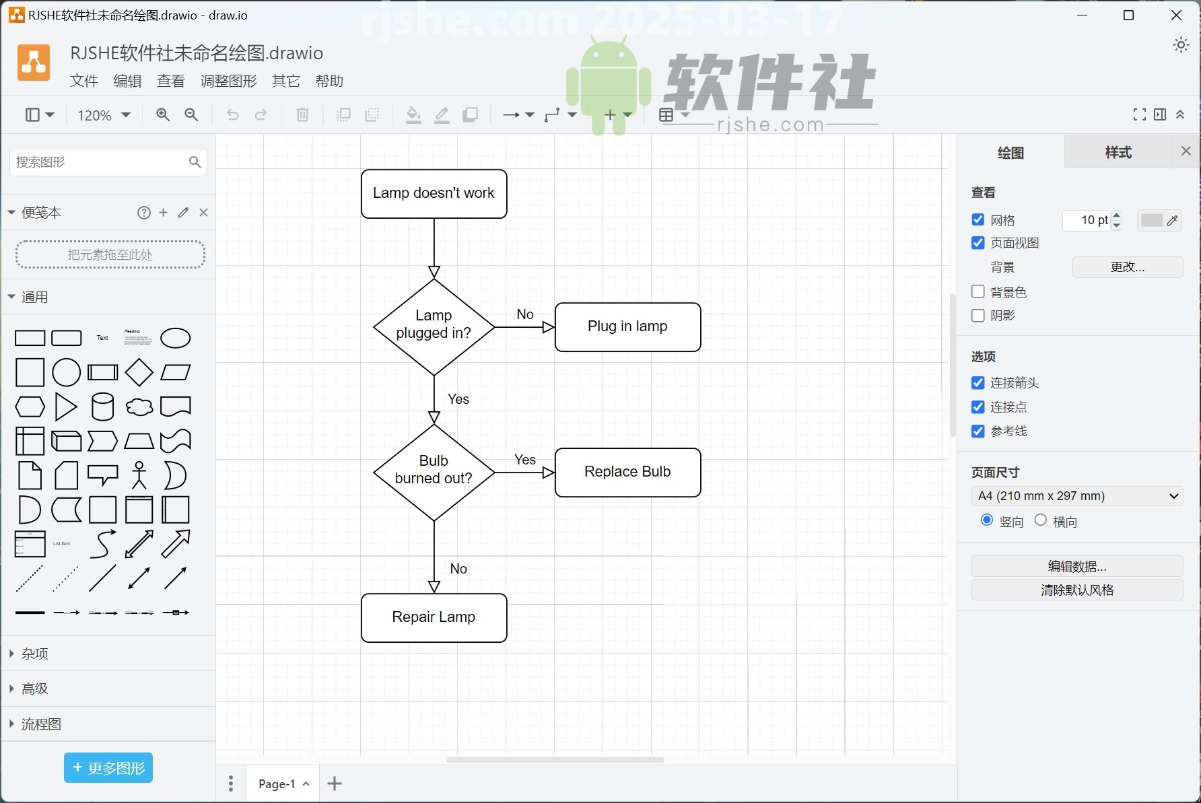Open the A4 page size dropdown
Viewport: 1201px width, 803px height.
point(1076,496)
